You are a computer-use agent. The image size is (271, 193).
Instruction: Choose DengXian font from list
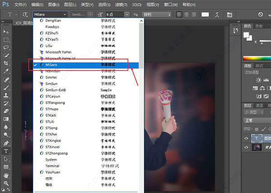pos(86,21)
